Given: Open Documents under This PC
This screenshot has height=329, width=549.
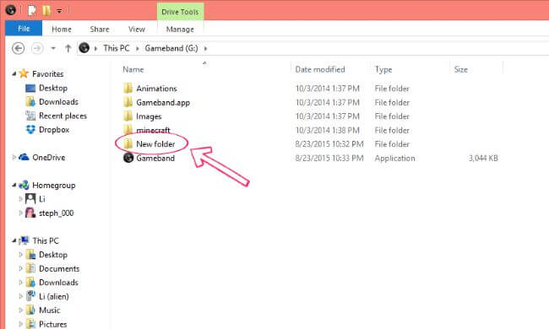Looking at the screenshot, I should coord(59,268).
